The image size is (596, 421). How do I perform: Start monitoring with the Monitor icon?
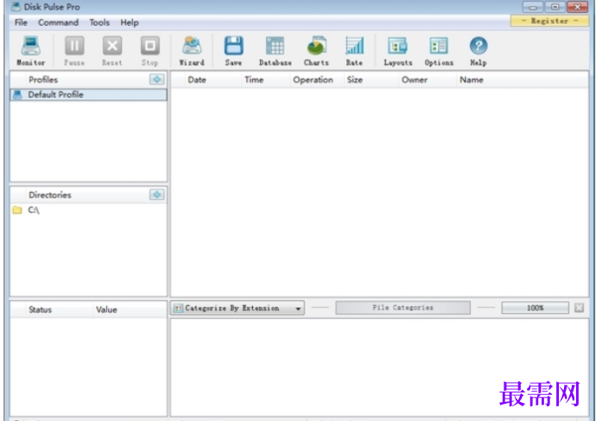[31, 51]
